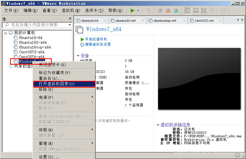Click the revert to snapshot icon
This screenshot has width=246, height=159.
click(168, 11)
